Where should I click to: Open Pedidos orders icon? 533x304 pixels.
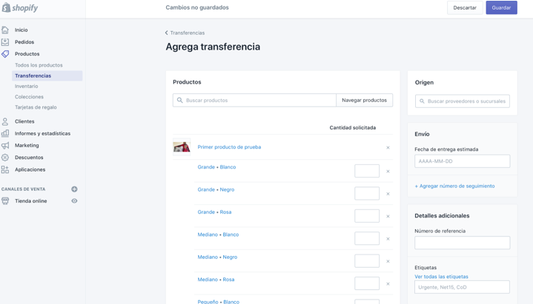(5, 42)
